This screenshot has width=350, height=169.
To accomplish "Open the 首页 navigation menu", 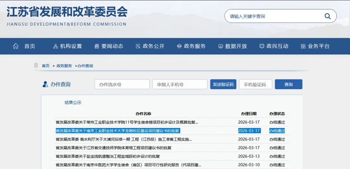I will click(30, 46).
